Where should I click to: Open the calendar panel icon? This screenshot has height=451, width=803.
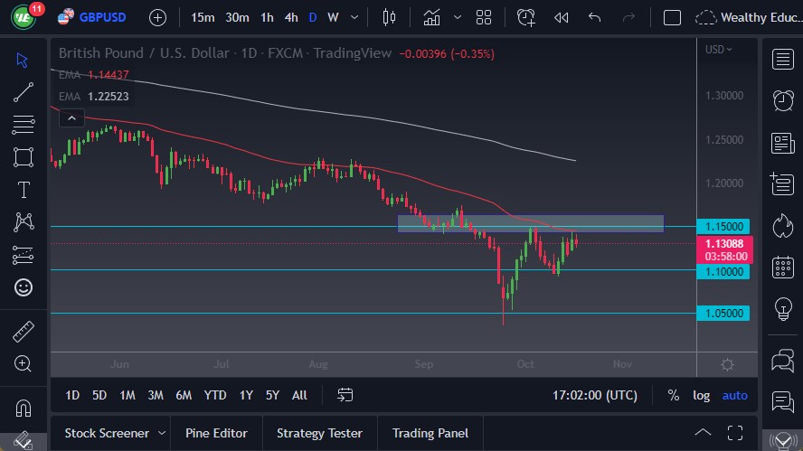coord(783,267)
